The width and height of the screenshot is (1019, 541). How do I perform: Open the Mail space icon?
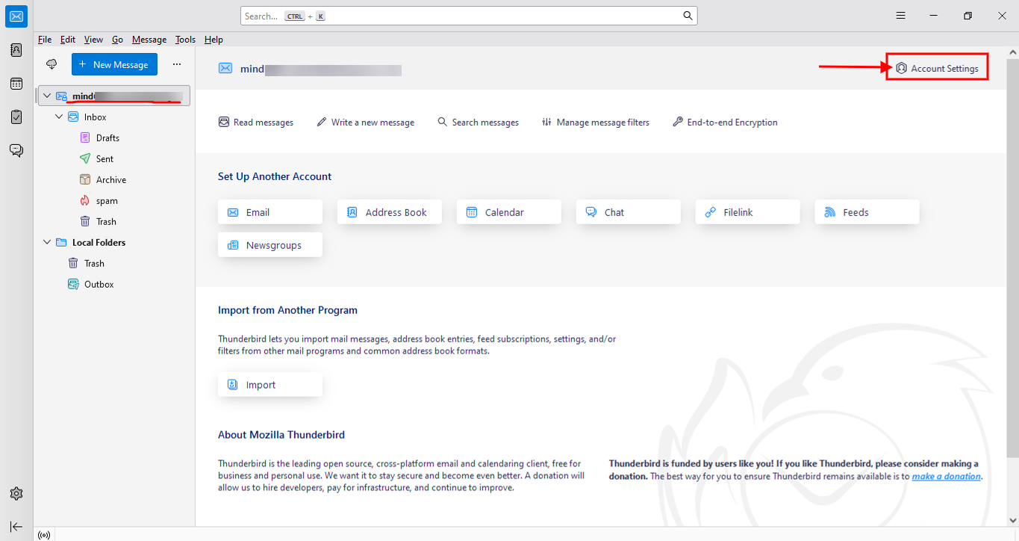(x=16, y=16)
